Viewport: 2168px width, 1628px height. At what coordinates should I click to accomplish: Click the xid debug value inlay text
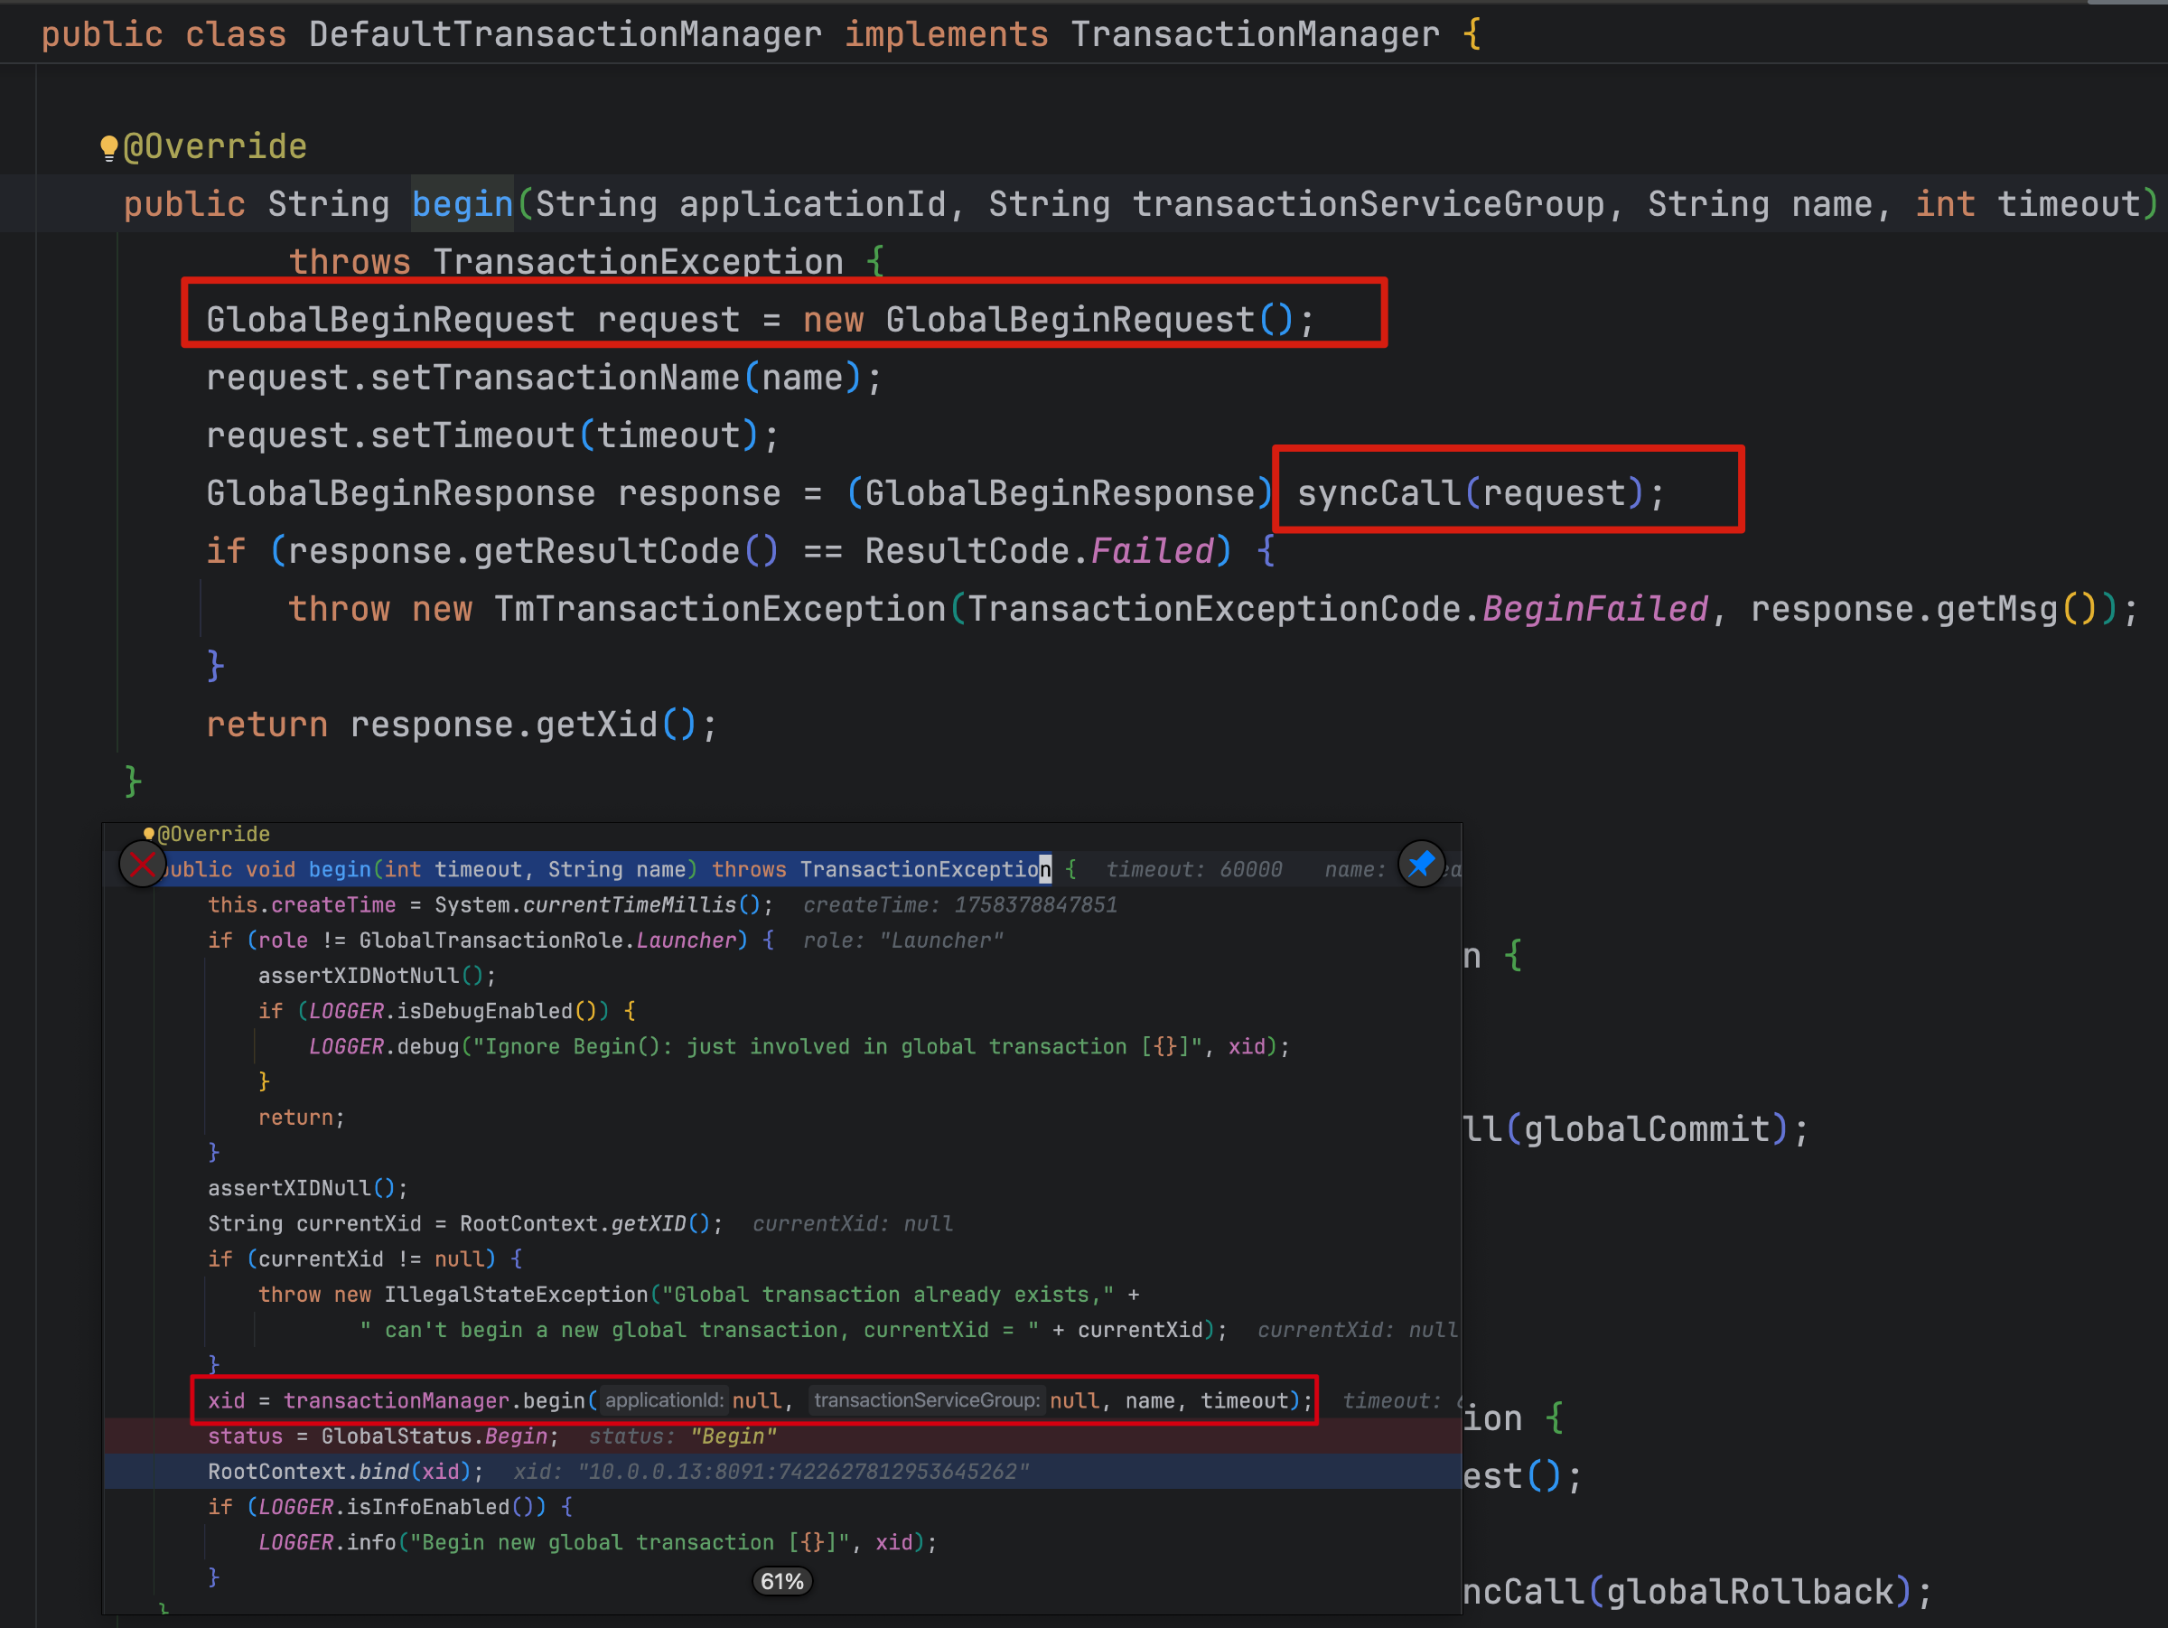[771, 1471]
